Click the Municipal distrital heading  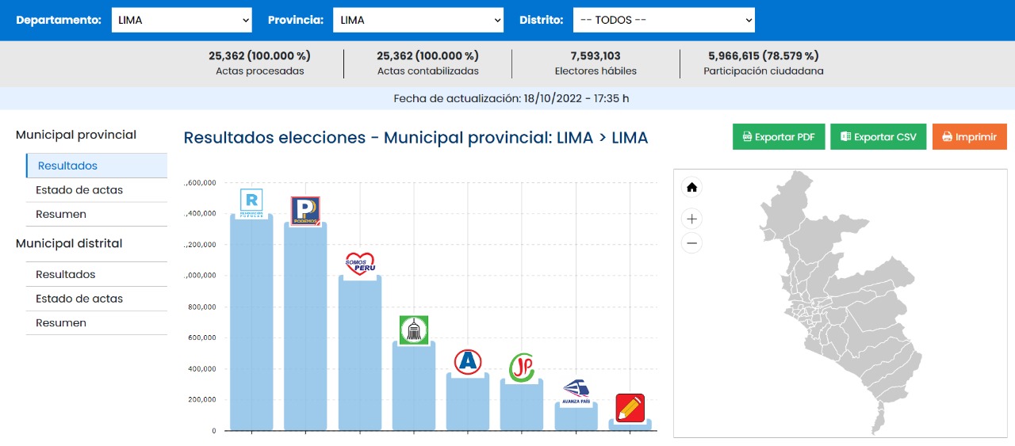[x=69, y=243]
